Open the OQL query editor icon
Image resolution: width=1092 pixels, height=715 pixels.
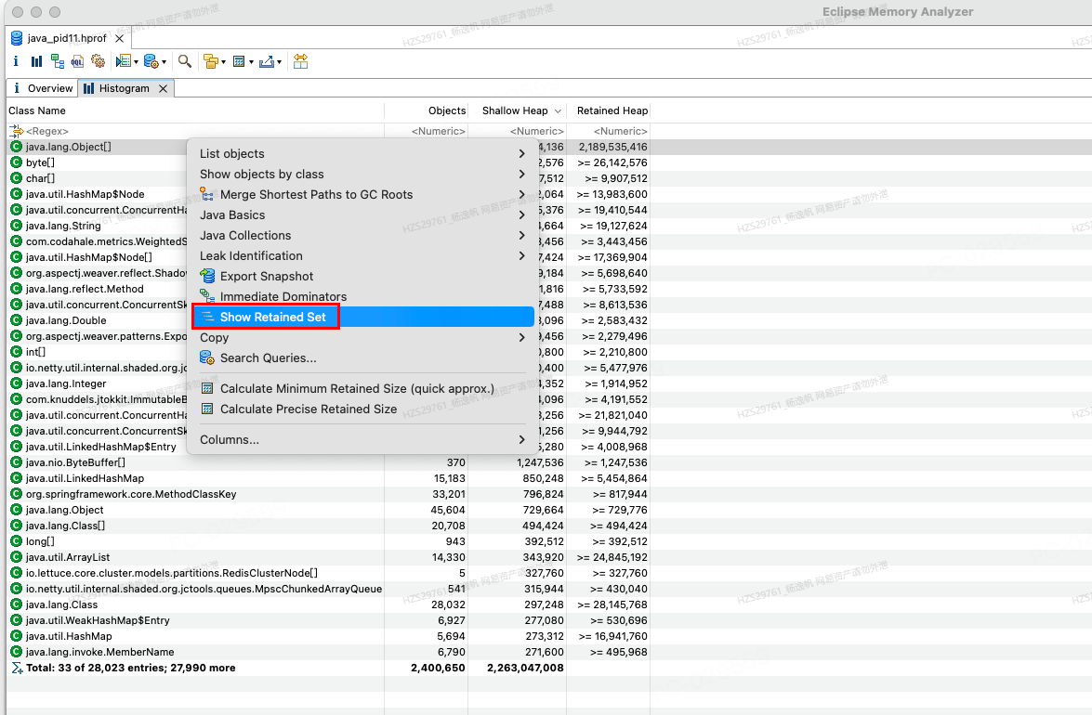coord(77,62)
